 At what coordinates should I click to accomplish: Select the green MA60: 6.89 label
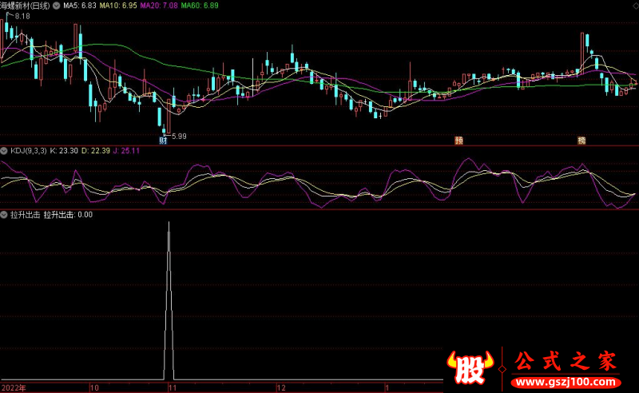[200, 6]
